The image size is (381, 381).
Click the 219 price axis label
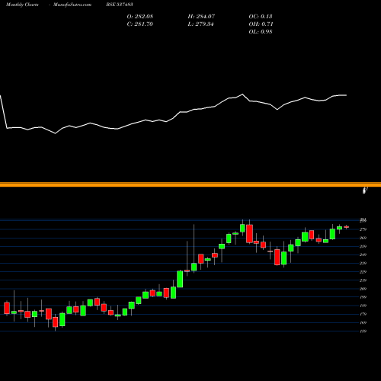coord(363,280)
